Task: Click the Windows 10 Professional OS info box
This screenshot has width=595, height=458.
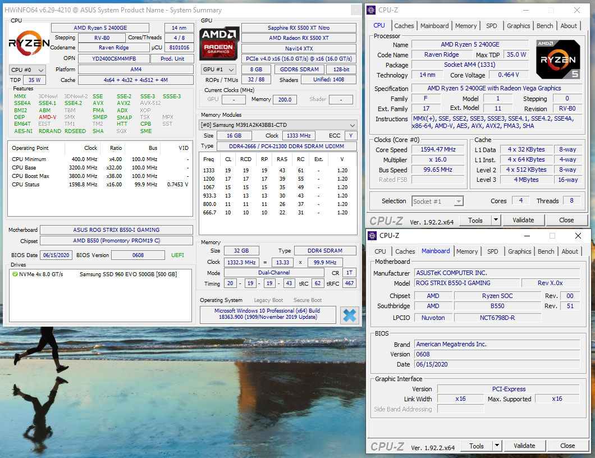Action: coord(268,314)
